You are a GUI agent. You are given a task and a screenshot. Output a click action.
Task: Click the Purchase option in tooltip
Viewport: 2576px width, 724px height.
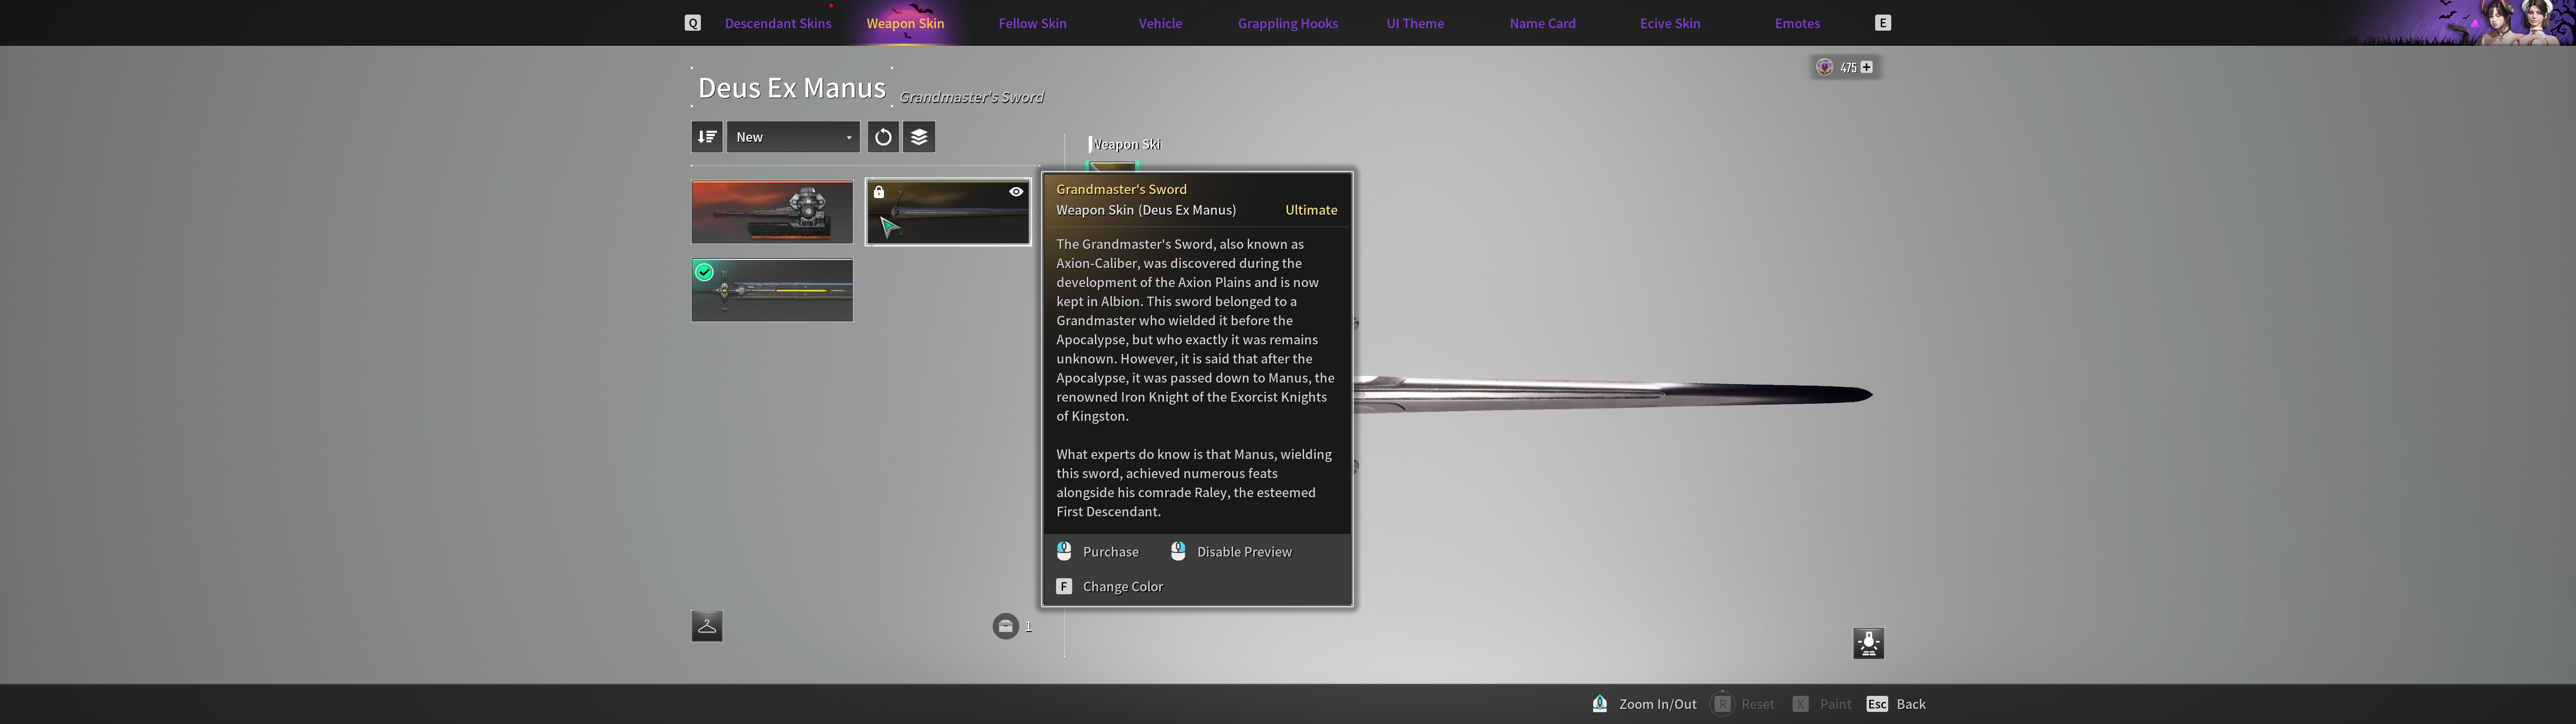(1110, 552)
